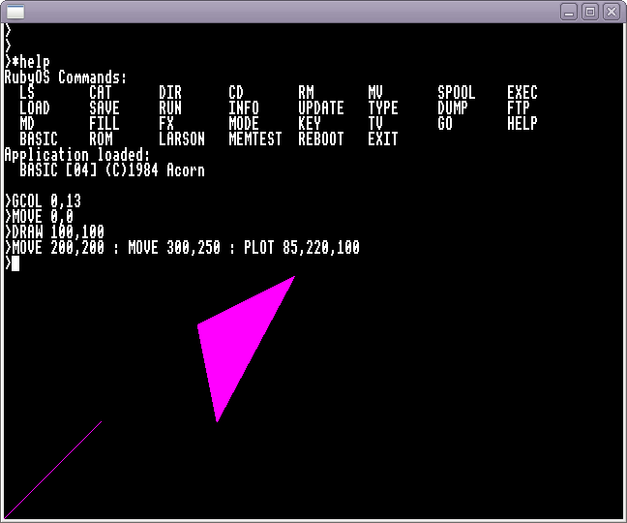
Task: Click the "BASIC [04] (C)1984 Acorn" text
Action: [x=112, y=170]
